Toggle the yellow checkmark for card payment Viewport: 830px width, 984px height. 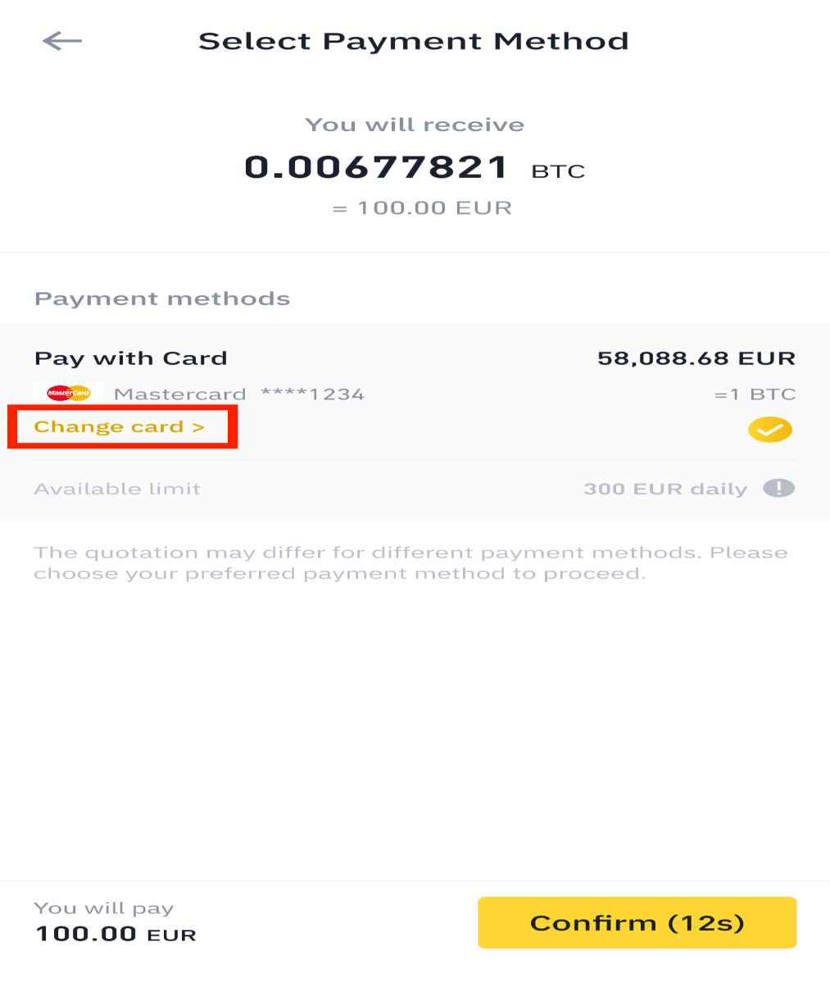tap(770, 430)
